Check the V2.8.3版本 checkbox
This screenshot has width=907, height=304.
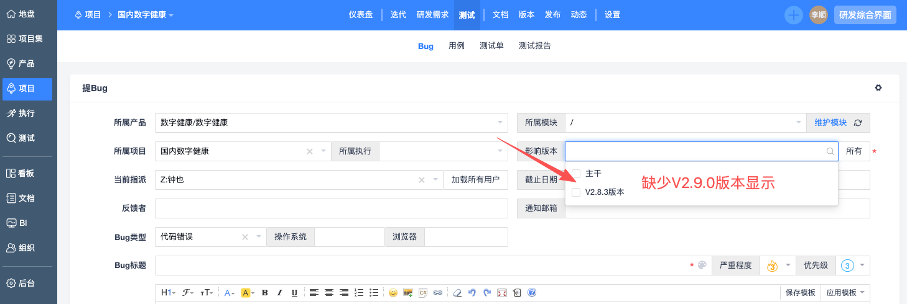pos(576,192)
